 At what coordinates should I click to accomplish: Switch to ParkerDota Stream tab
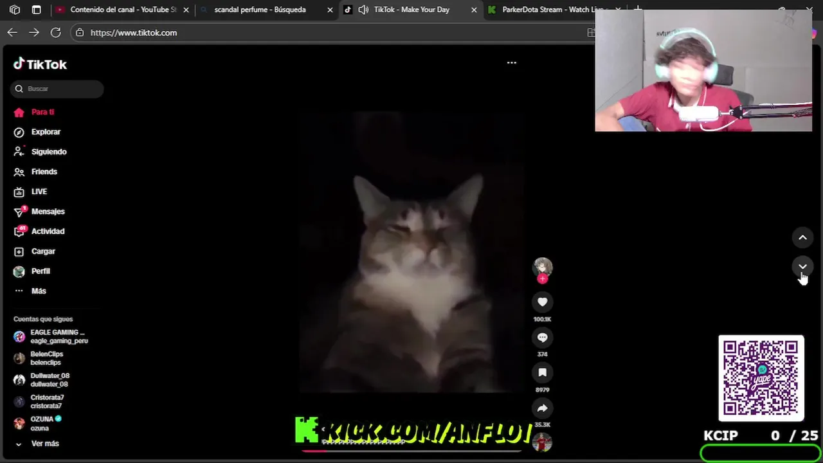tap(554, 10)
